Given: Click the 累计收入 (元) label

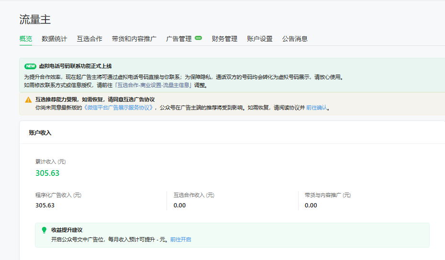Looking at the screenshot, I should [51, 162].
